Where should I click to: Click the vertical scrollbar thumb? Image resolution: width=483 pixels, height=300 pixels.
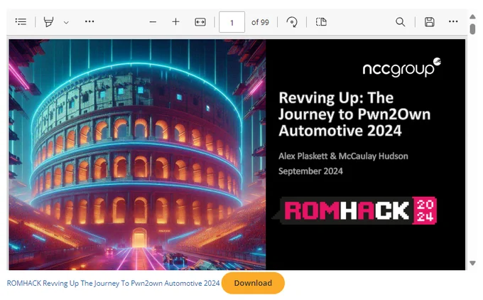472,29
